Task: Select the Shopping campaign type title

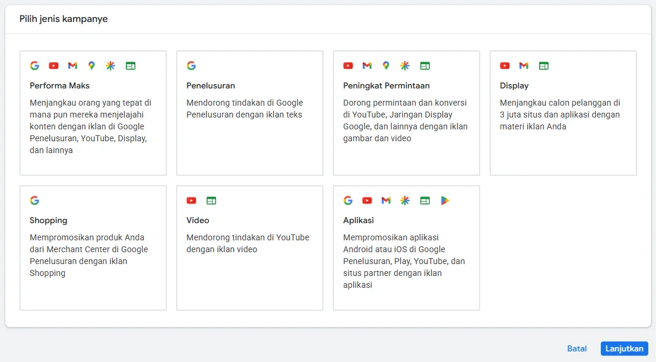Action: coord(48,220)
